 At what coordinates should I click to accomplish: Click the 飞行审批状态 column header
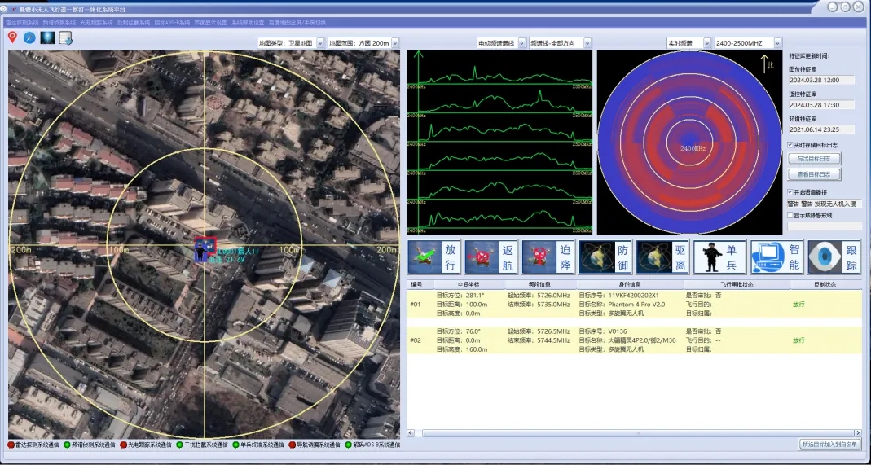(x=737, y=284)
